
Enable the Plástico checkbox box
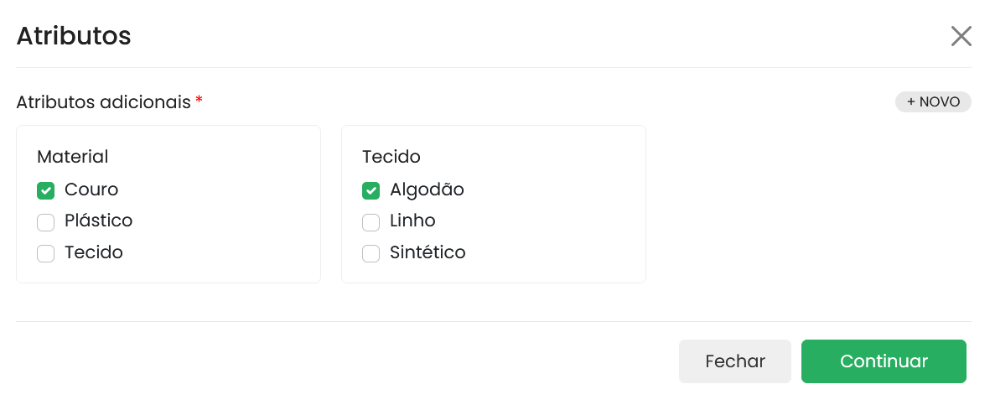pyautogui.click(x=46, y=222)
